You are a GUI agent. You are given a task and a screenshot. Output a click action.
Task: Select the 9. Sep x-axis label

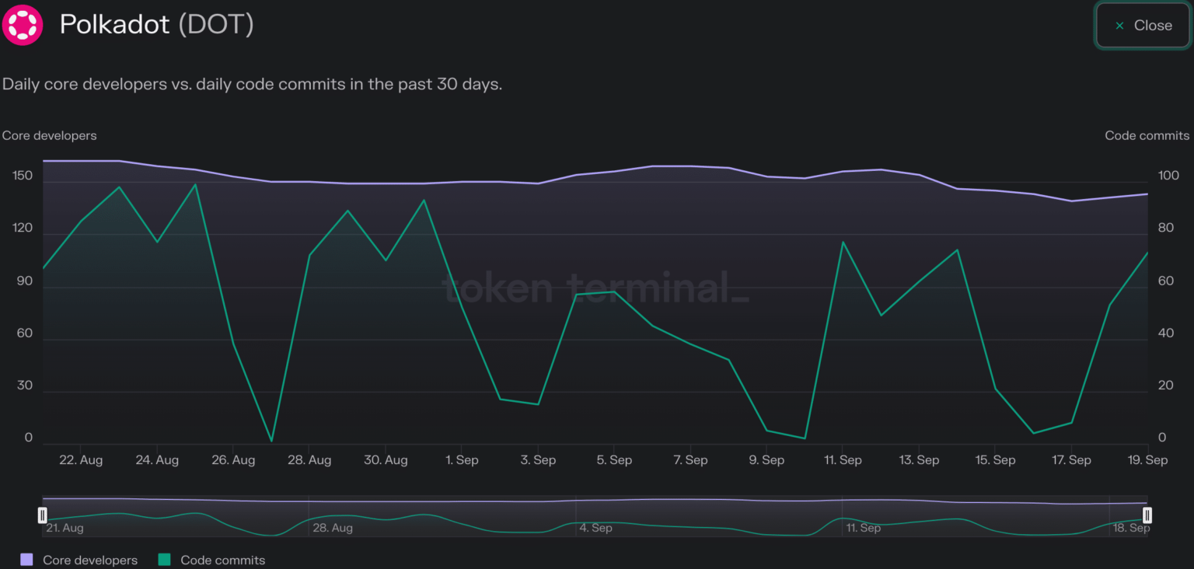pyautogui.click(x=766, y=460)
